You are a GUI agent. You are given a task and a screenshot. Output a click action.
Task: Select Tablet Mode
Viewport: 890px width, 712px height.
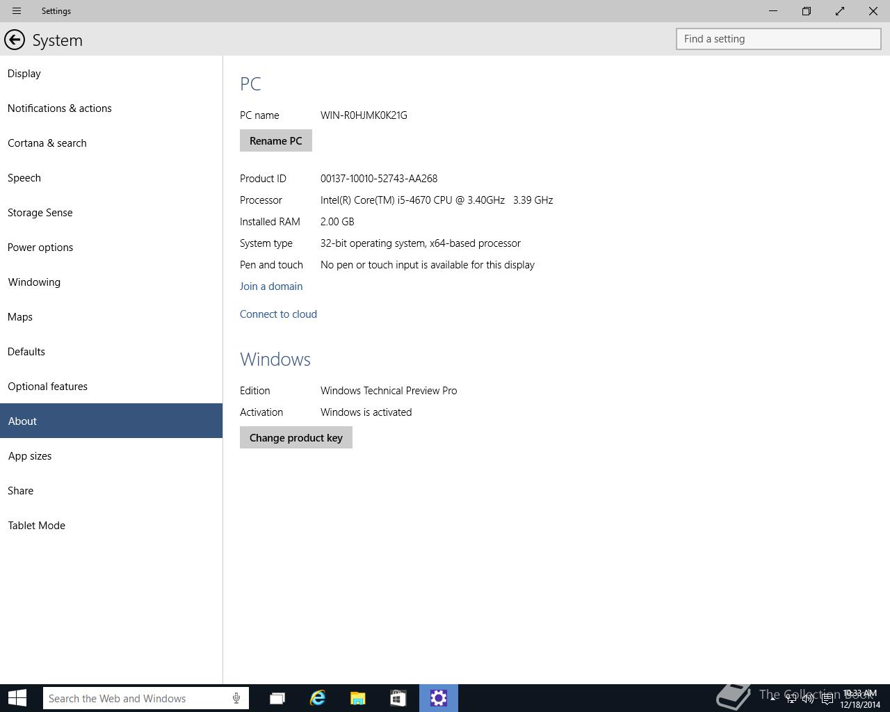coord(111,525)
